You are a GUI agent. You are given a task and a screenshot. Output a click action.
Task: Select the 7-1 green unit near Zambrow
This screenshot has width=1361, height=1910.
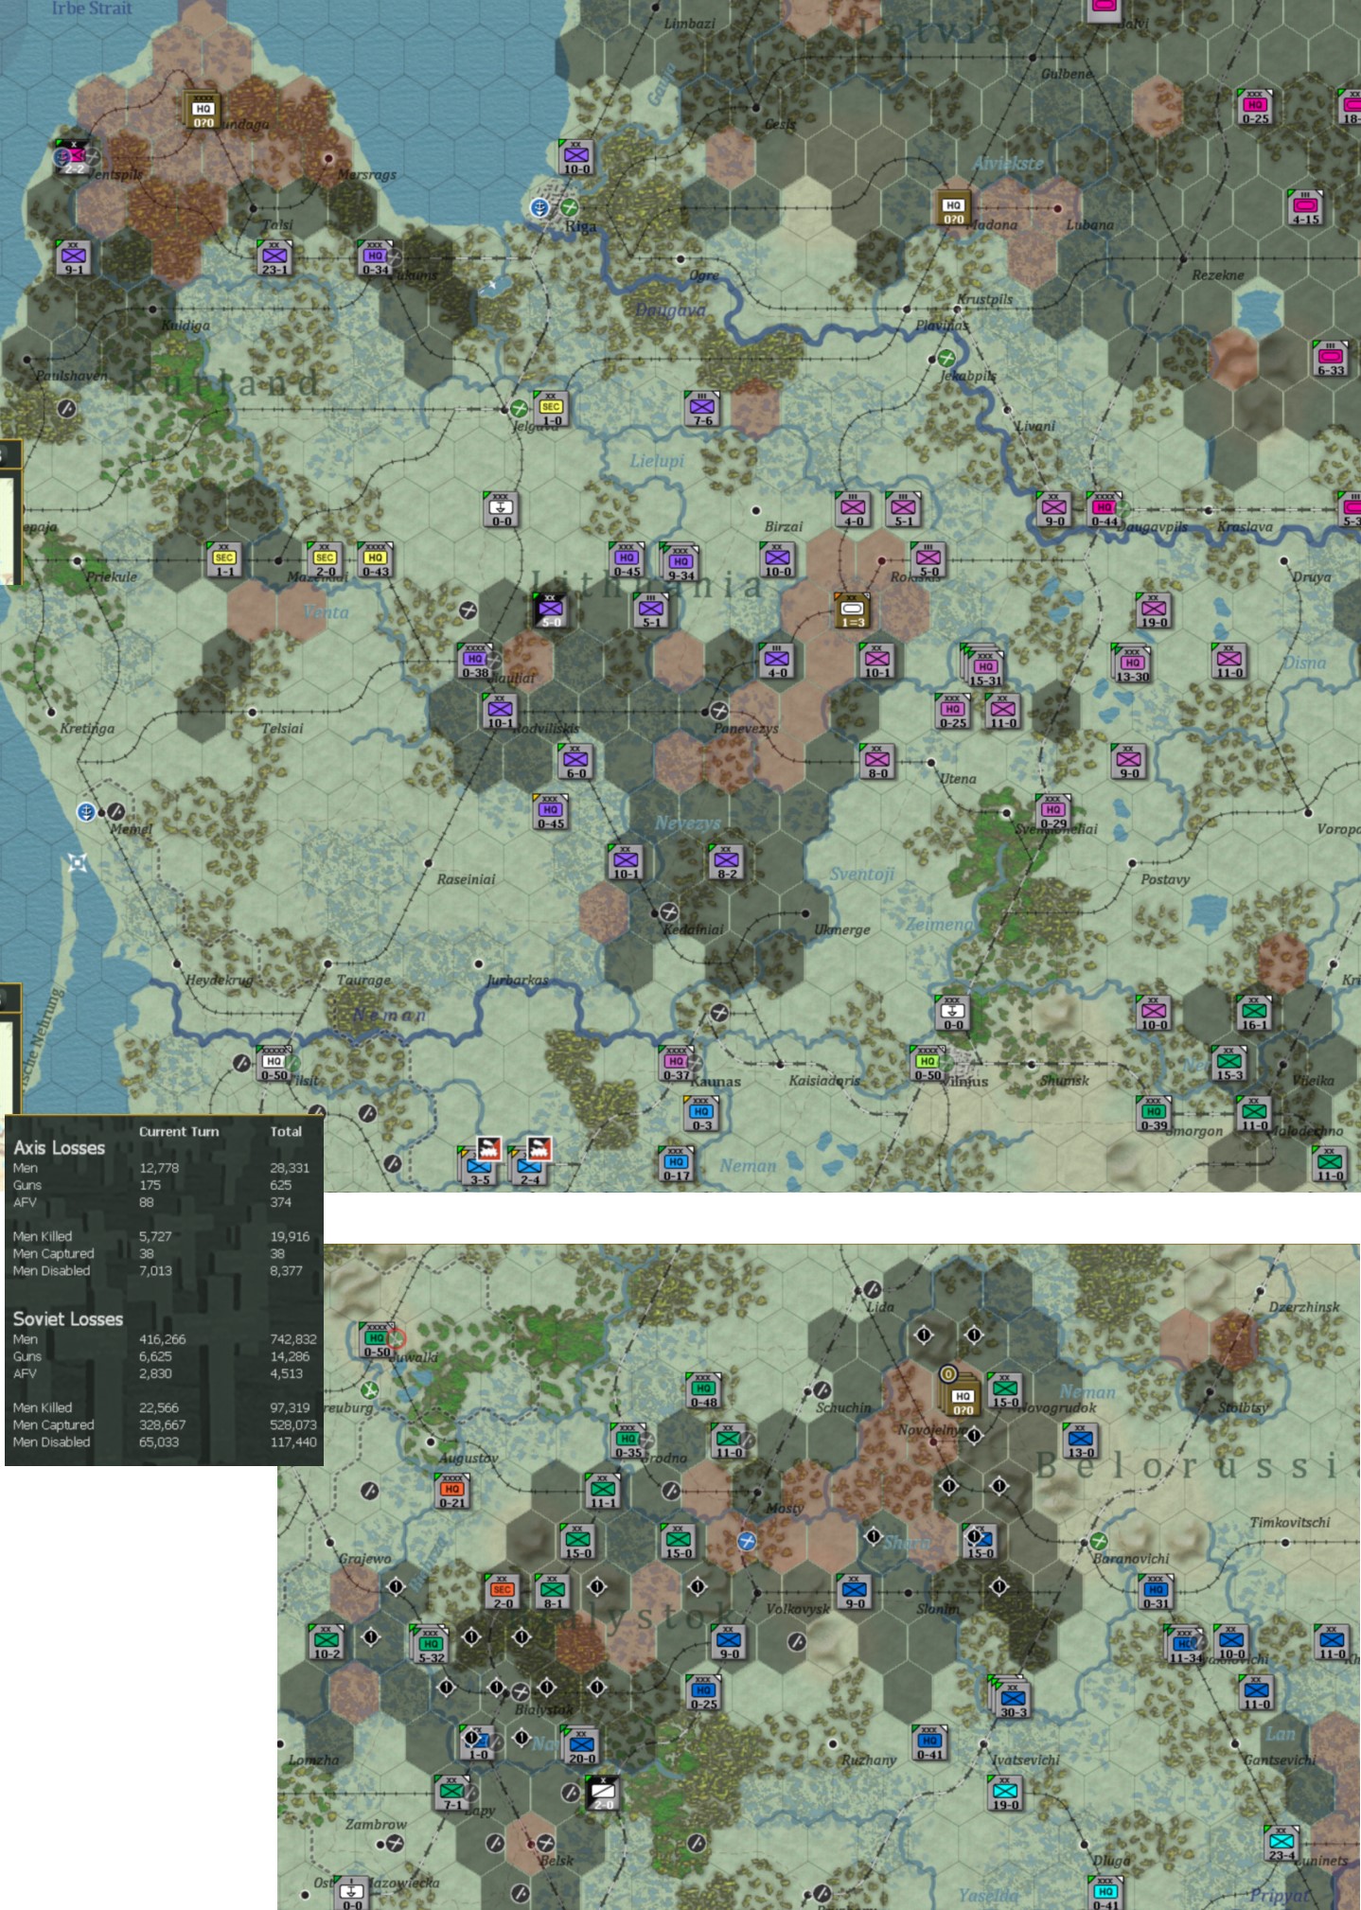[x=452, y=1793]
